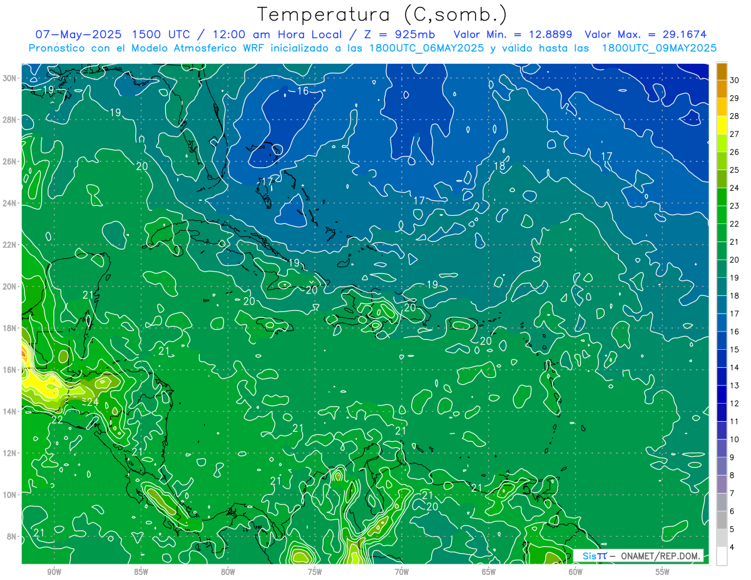Click the "18N" latitude label

[9, 328]
